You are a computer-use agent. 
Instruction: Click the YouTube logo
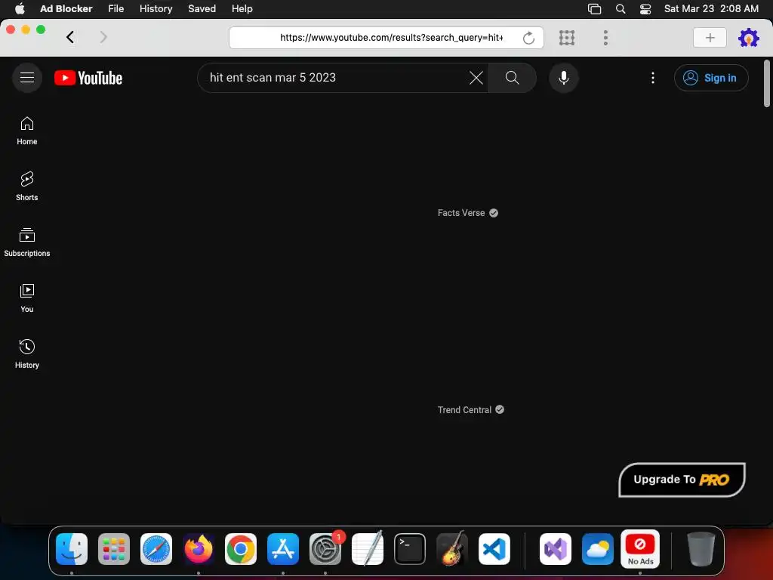88,78
